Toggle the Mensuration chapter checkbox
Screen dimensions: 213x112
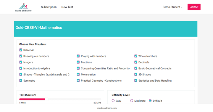78,74
